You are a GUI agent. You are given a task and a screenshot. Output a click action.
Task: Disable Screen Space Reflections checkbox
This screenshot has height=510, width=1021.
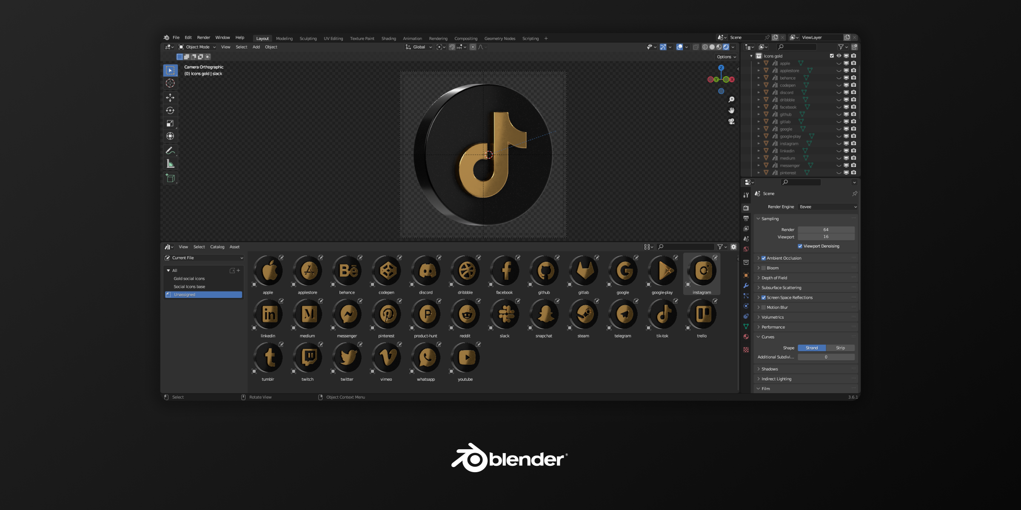click(764, 298)
